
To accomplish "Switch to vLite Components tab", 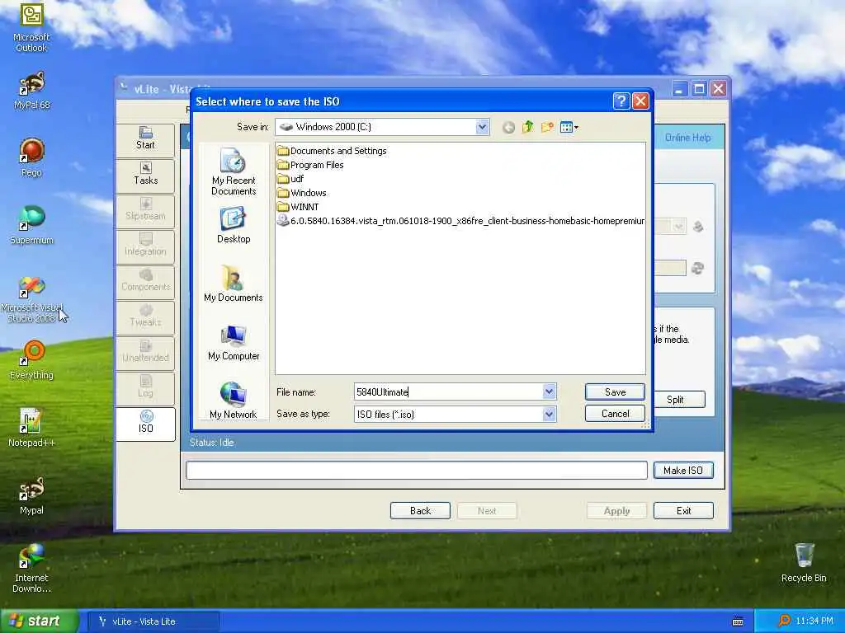I will (x=145, y=281).
